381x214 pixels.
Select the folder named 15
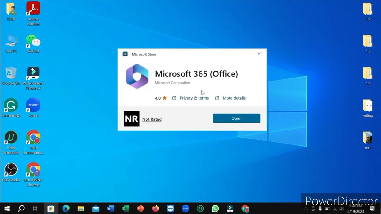(368, 44)
